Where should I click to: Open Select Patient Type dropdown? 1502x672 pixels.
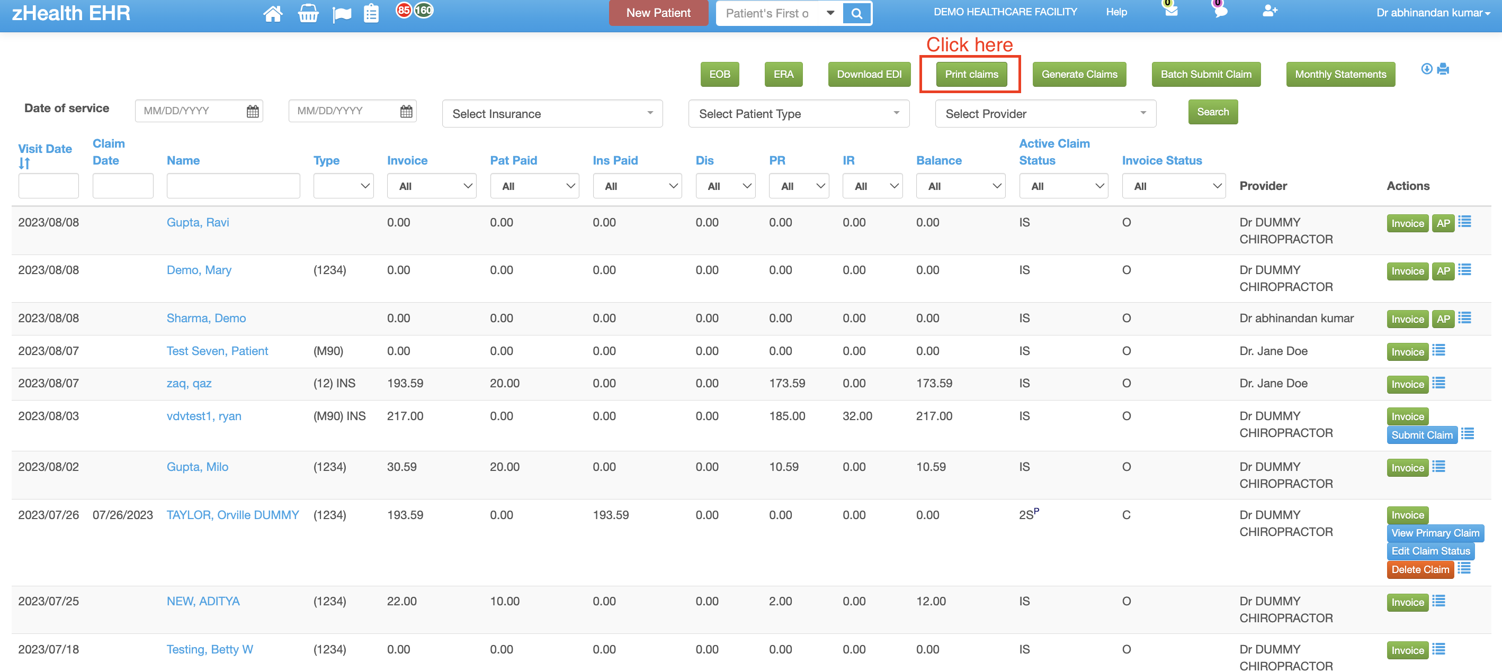point(798,114)
